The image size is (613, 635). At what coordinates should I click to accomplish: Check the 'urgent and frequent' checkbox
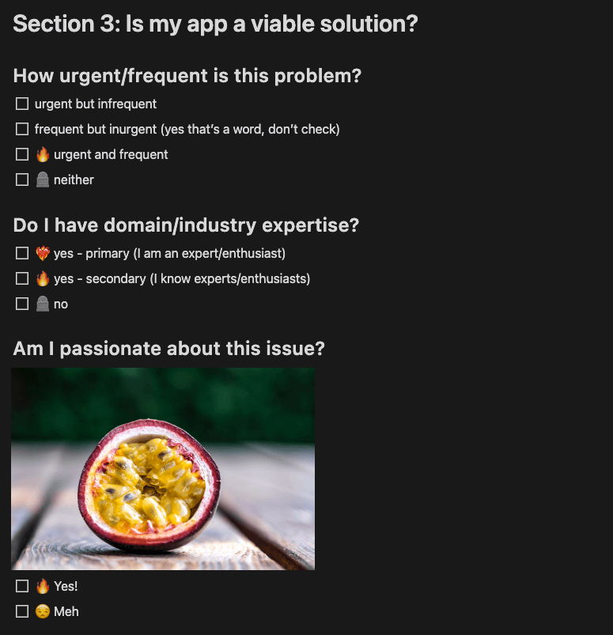(x=22, y=154)
